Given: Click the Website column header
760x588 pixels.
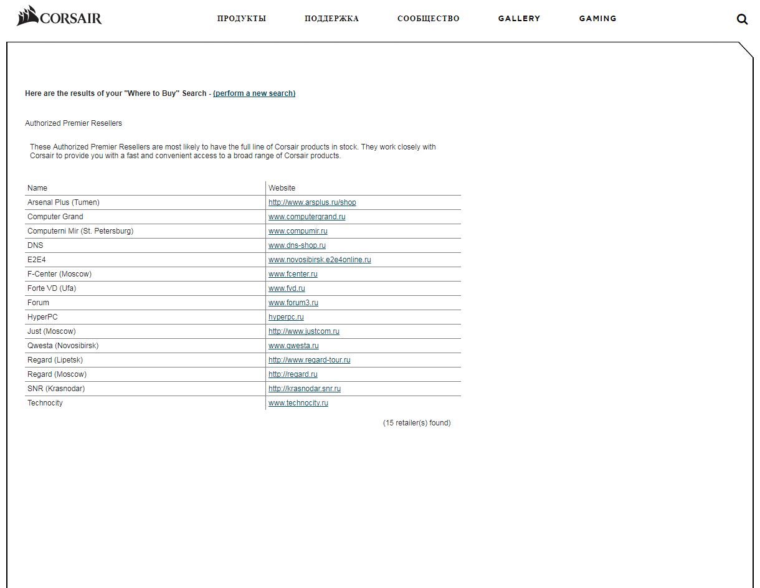Looking at the screenshot, I should click(x=363, y=188).
